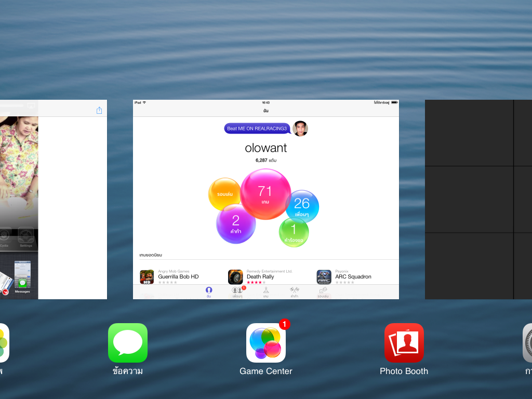
Task: Switch to the รอบเล่น (Turns) bottom tab
Action: (x=323, y=292)
